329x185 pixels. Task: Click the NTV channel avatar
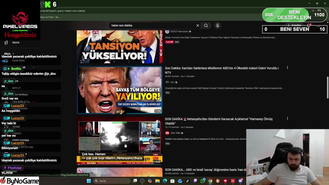click(167, 82)
